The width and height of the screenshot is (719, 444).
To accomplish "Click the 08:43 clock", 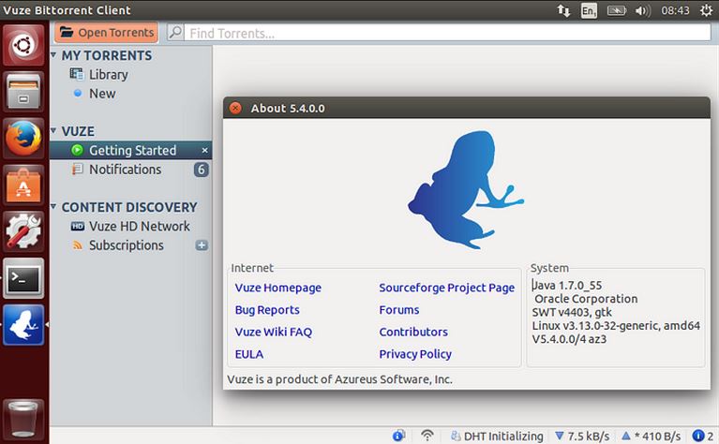I will coord(675,10).
